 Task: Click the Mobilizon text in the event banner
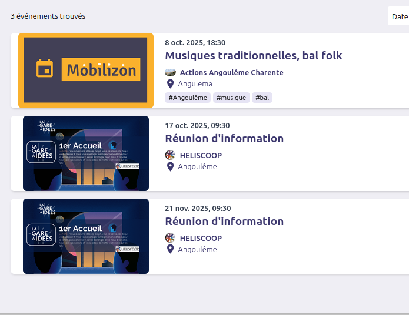[101, 70]
